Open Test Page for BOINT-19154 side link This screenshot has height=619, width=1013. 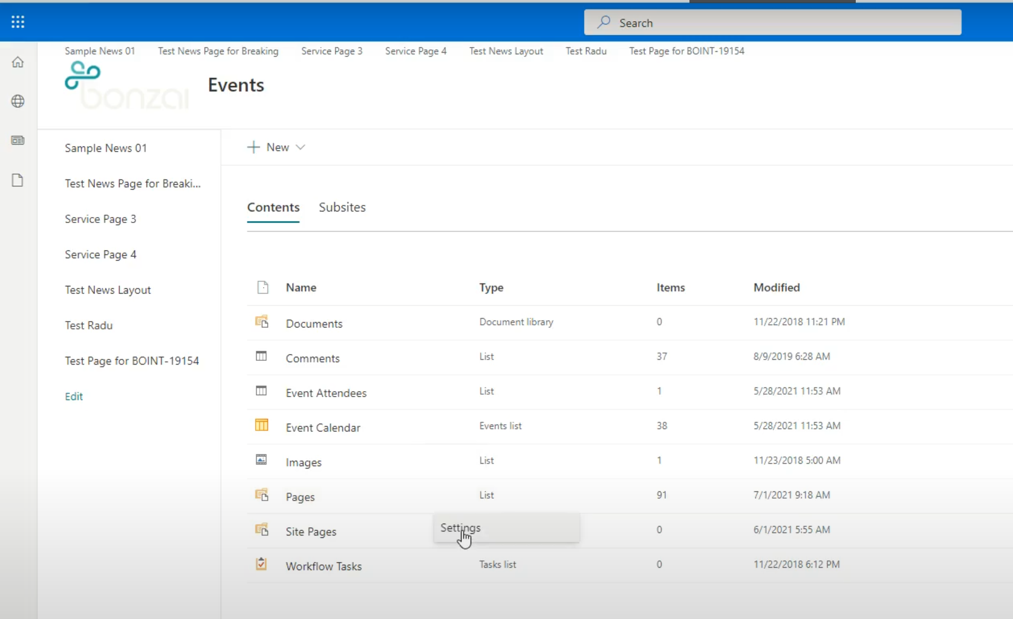pos(132,361)
